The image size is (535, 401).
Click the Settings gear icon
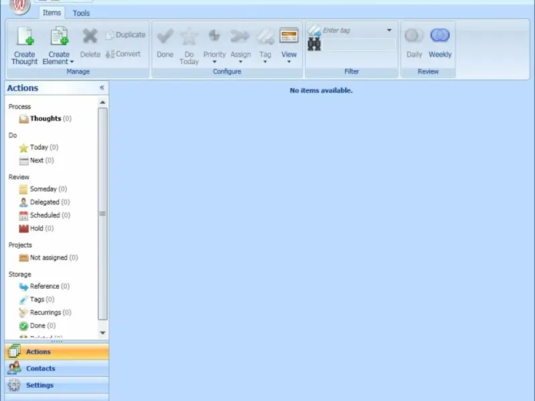(14, 385)
